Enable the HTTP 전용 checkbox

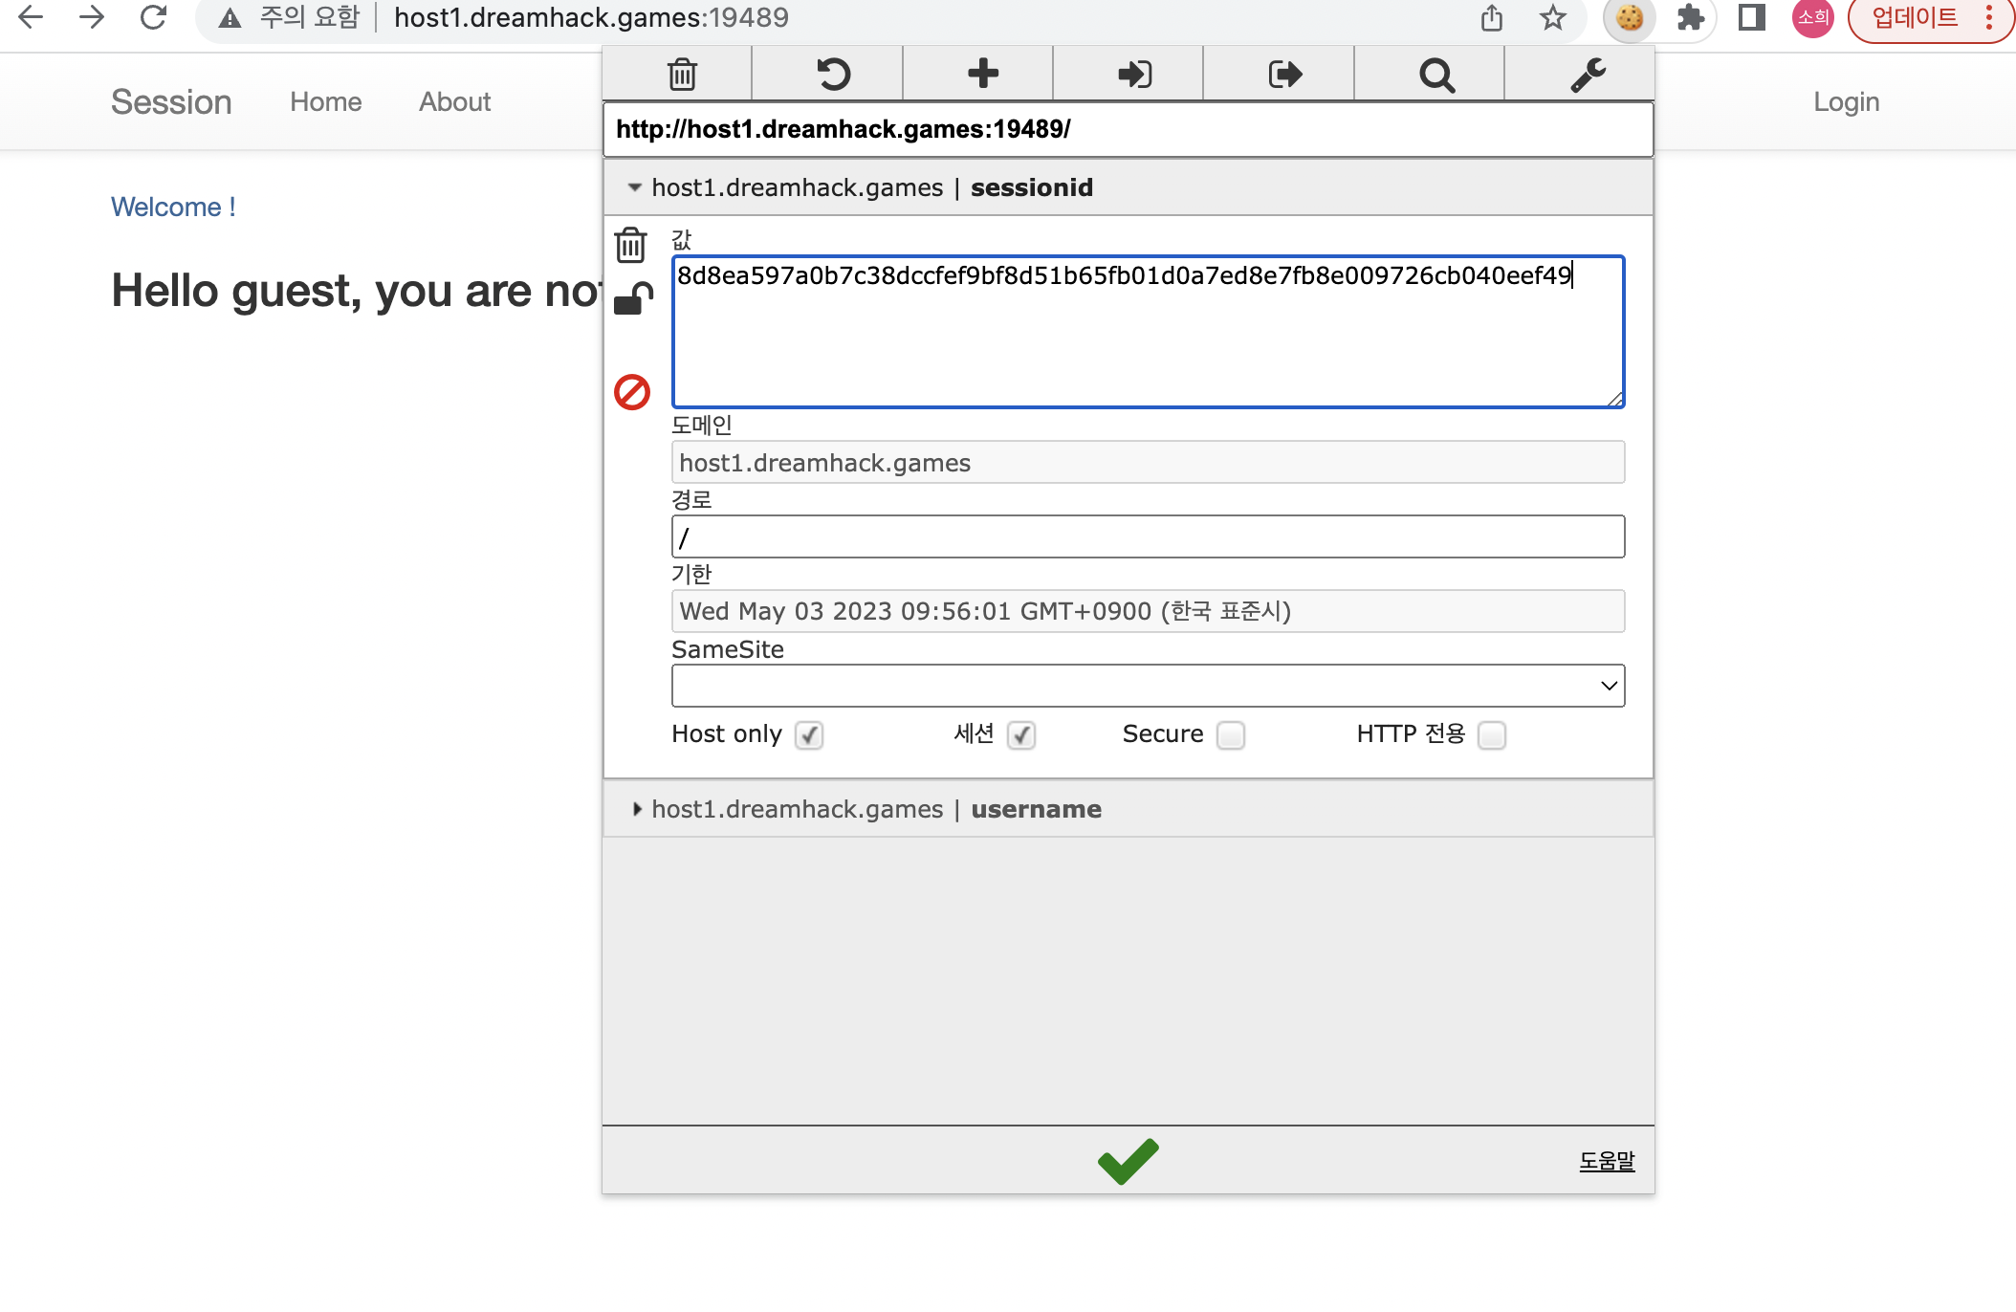[1491, 734]
